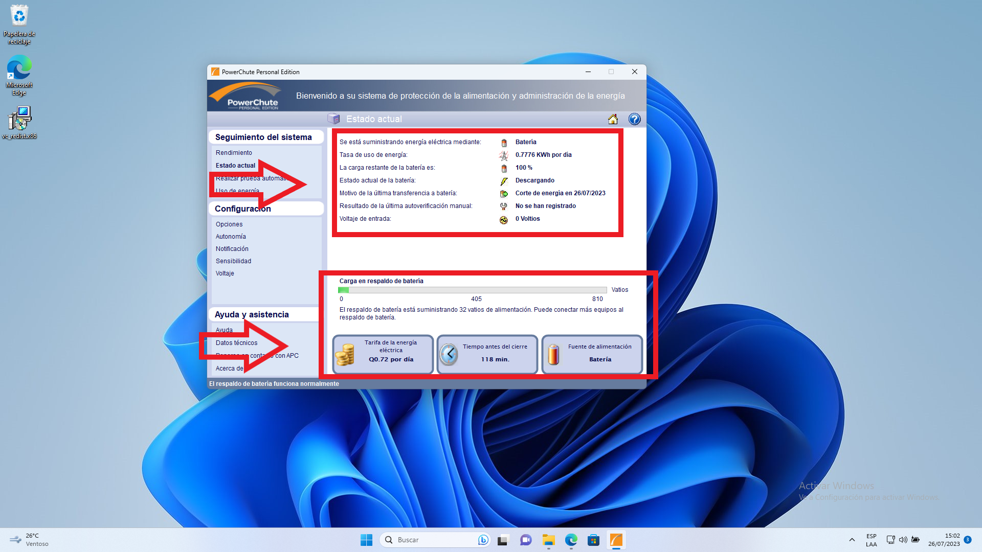Open the blue Help question-mark icon
This screenshot has height=552, width=982.
pyautogui.click(x=634, y=119)
